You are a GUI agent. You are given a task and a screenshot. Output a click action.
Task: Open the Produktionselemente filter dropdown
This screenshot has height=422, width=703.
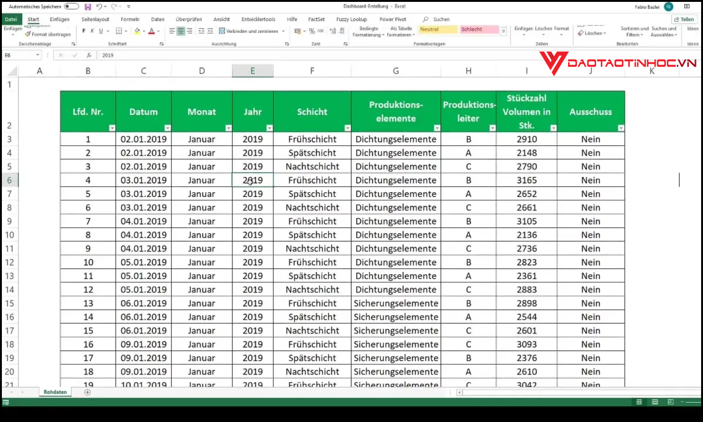pos(437,128)
